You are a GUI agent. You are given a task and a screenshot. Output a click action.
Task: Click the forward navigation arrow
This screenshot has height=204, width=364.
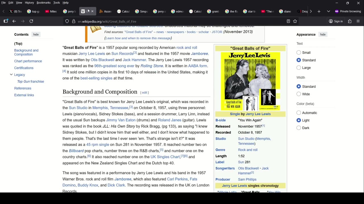(23, 21)
